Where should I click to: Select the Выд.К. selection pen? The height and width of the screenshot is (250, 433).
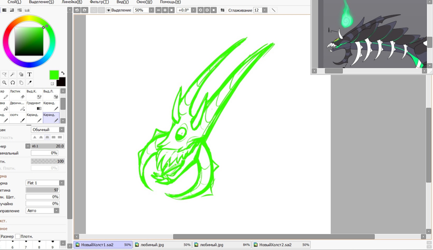point(34,95)
